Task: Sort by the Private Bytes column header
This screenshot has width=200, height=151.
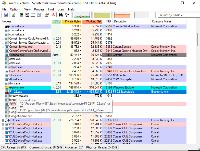Action: [71, 21]
